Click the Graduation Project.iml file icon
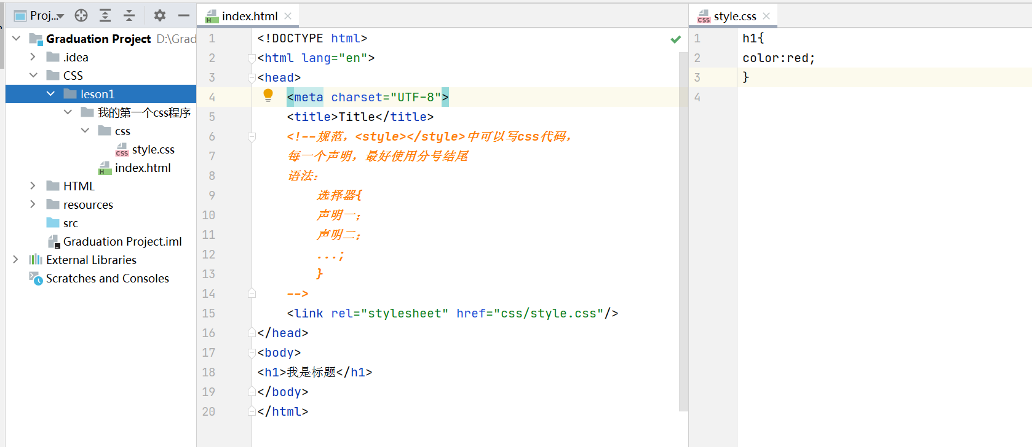 click(x=53, y=242)
